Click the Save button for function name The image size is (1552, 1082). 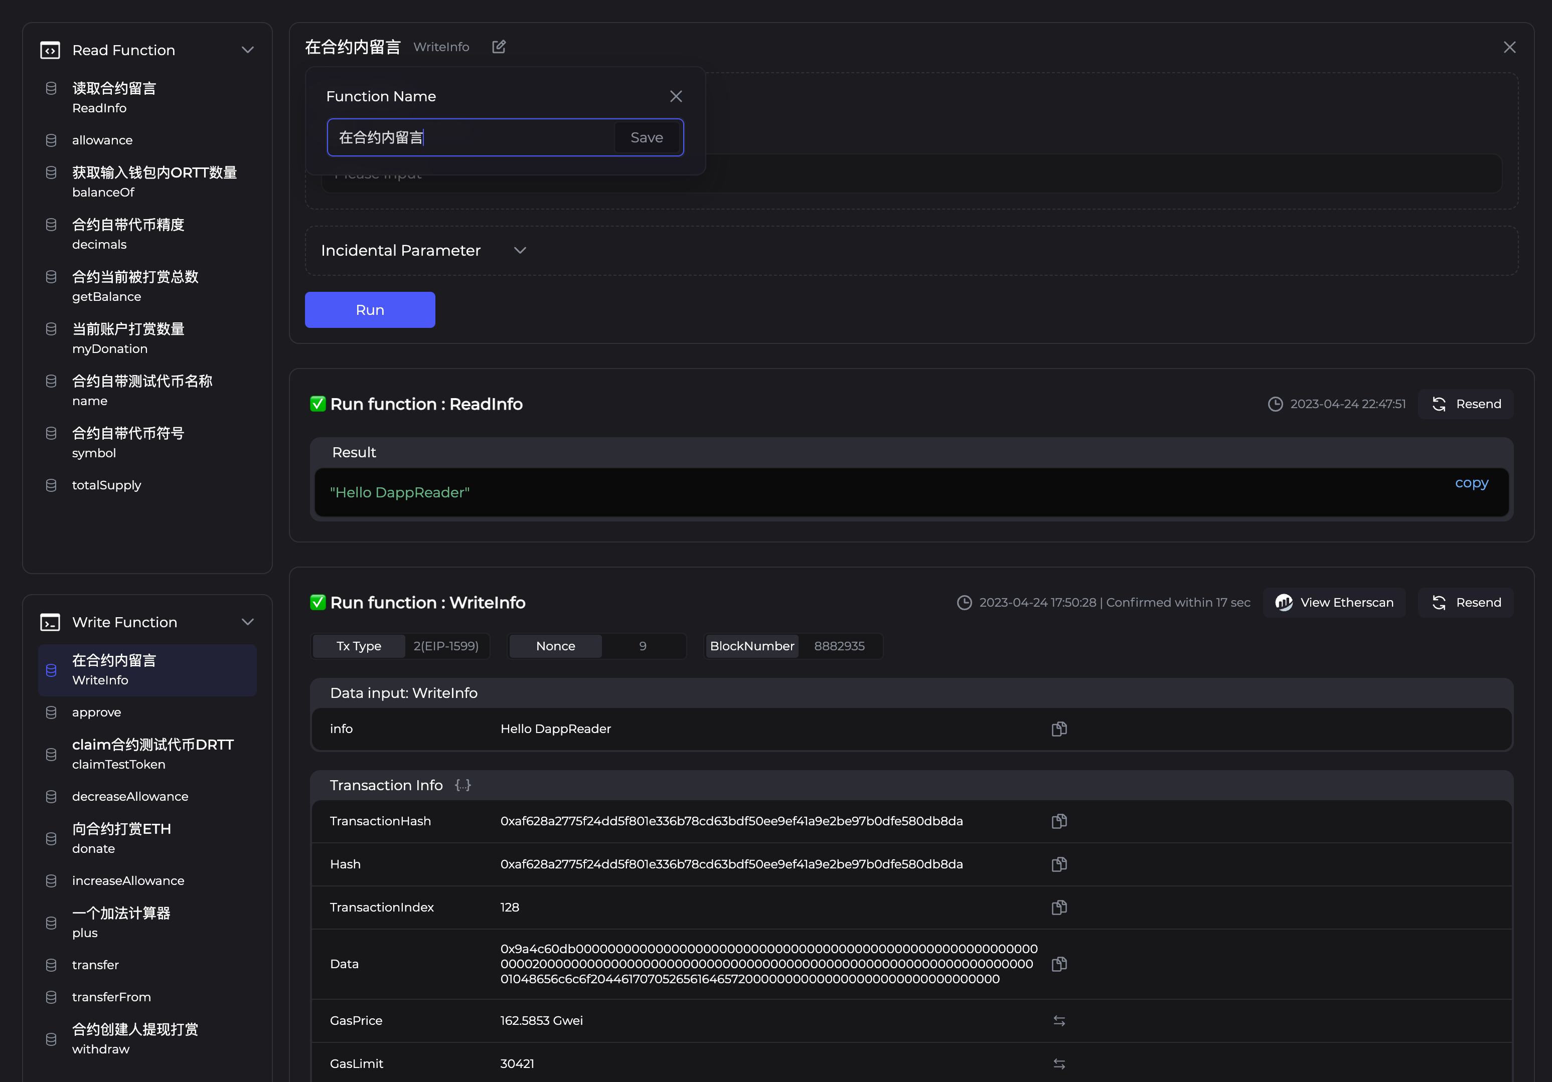coord(646,137)
